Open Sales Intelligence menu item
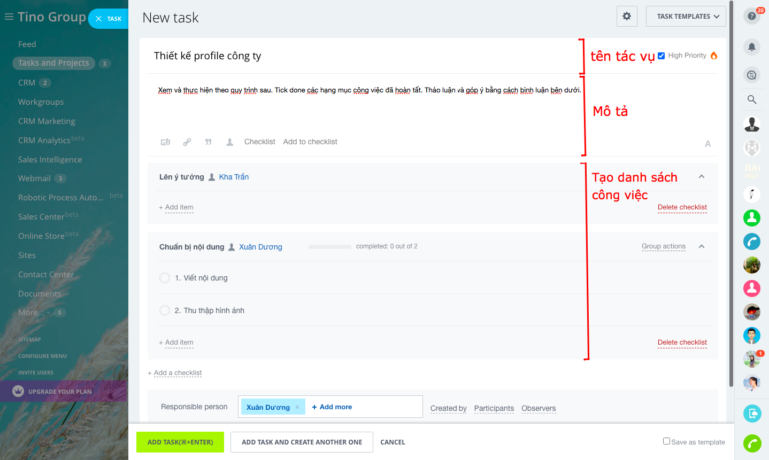 coord(50,160)
